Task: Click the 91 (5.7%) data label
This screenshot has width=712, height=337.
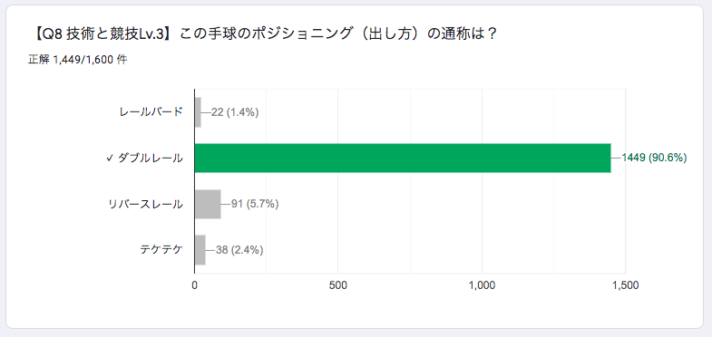Action: click(255, 204)
